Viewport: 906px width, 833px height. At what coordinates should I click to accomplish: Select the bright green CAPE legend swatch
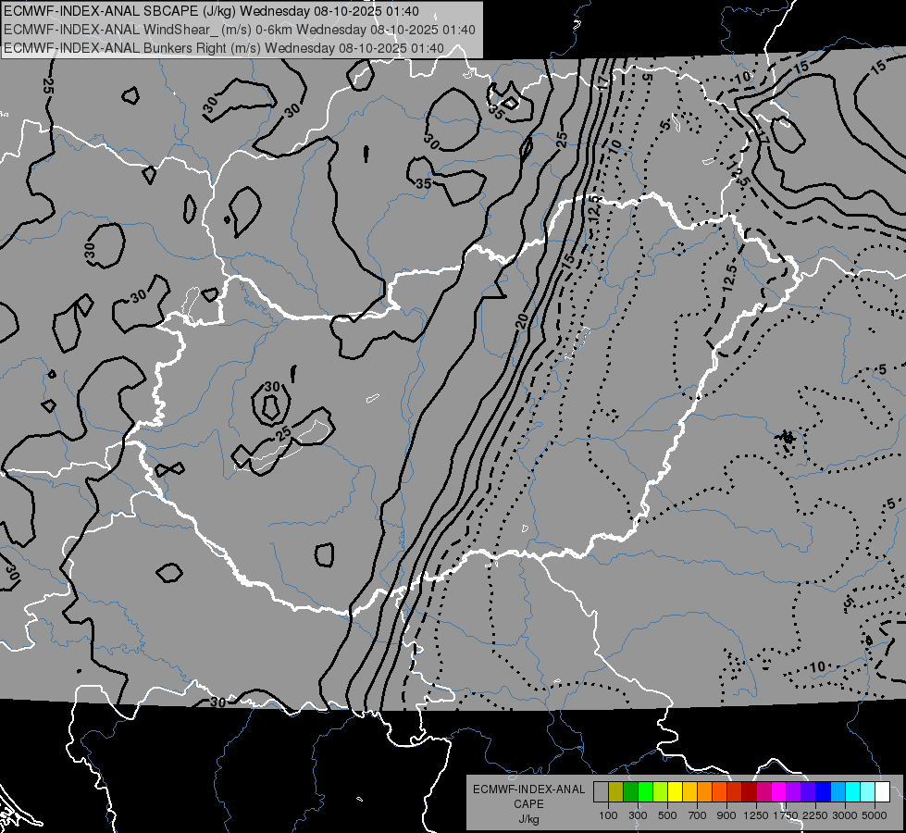coord(645,792)
